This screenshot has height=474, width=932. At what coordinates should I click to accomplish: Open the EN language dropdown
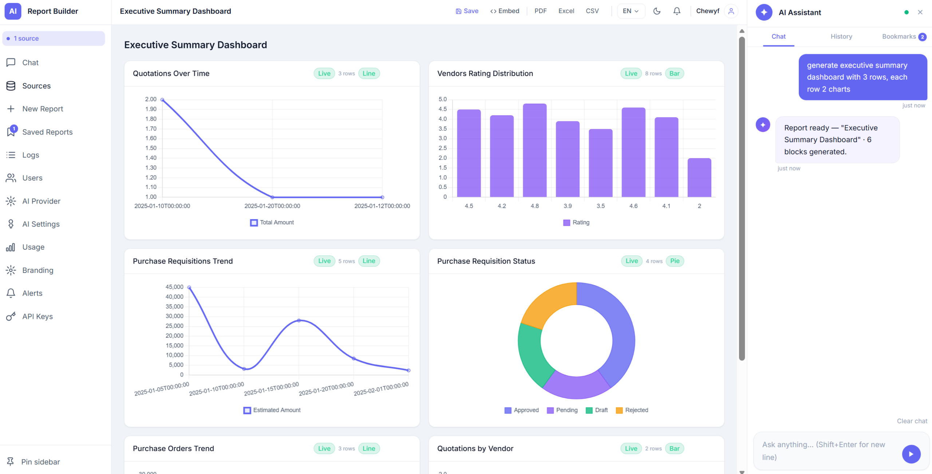tap(631, 11)
